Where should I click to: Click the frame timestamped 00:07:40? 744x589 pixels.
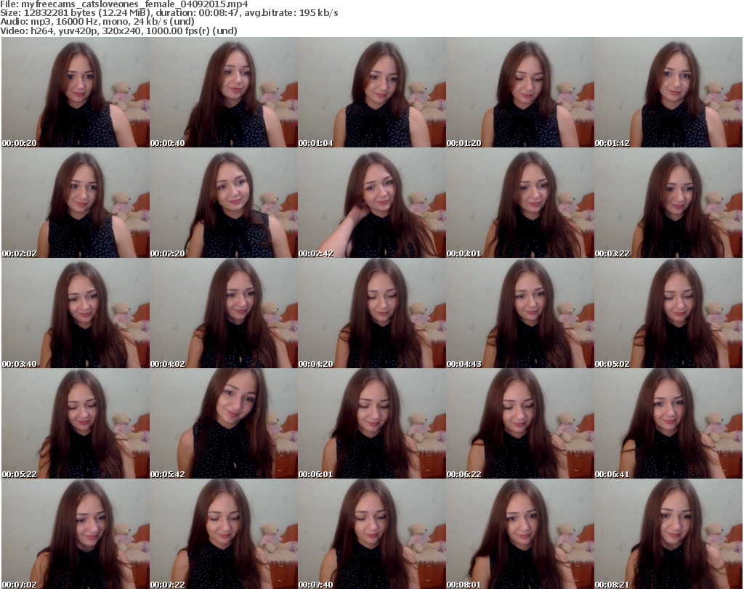371,534
